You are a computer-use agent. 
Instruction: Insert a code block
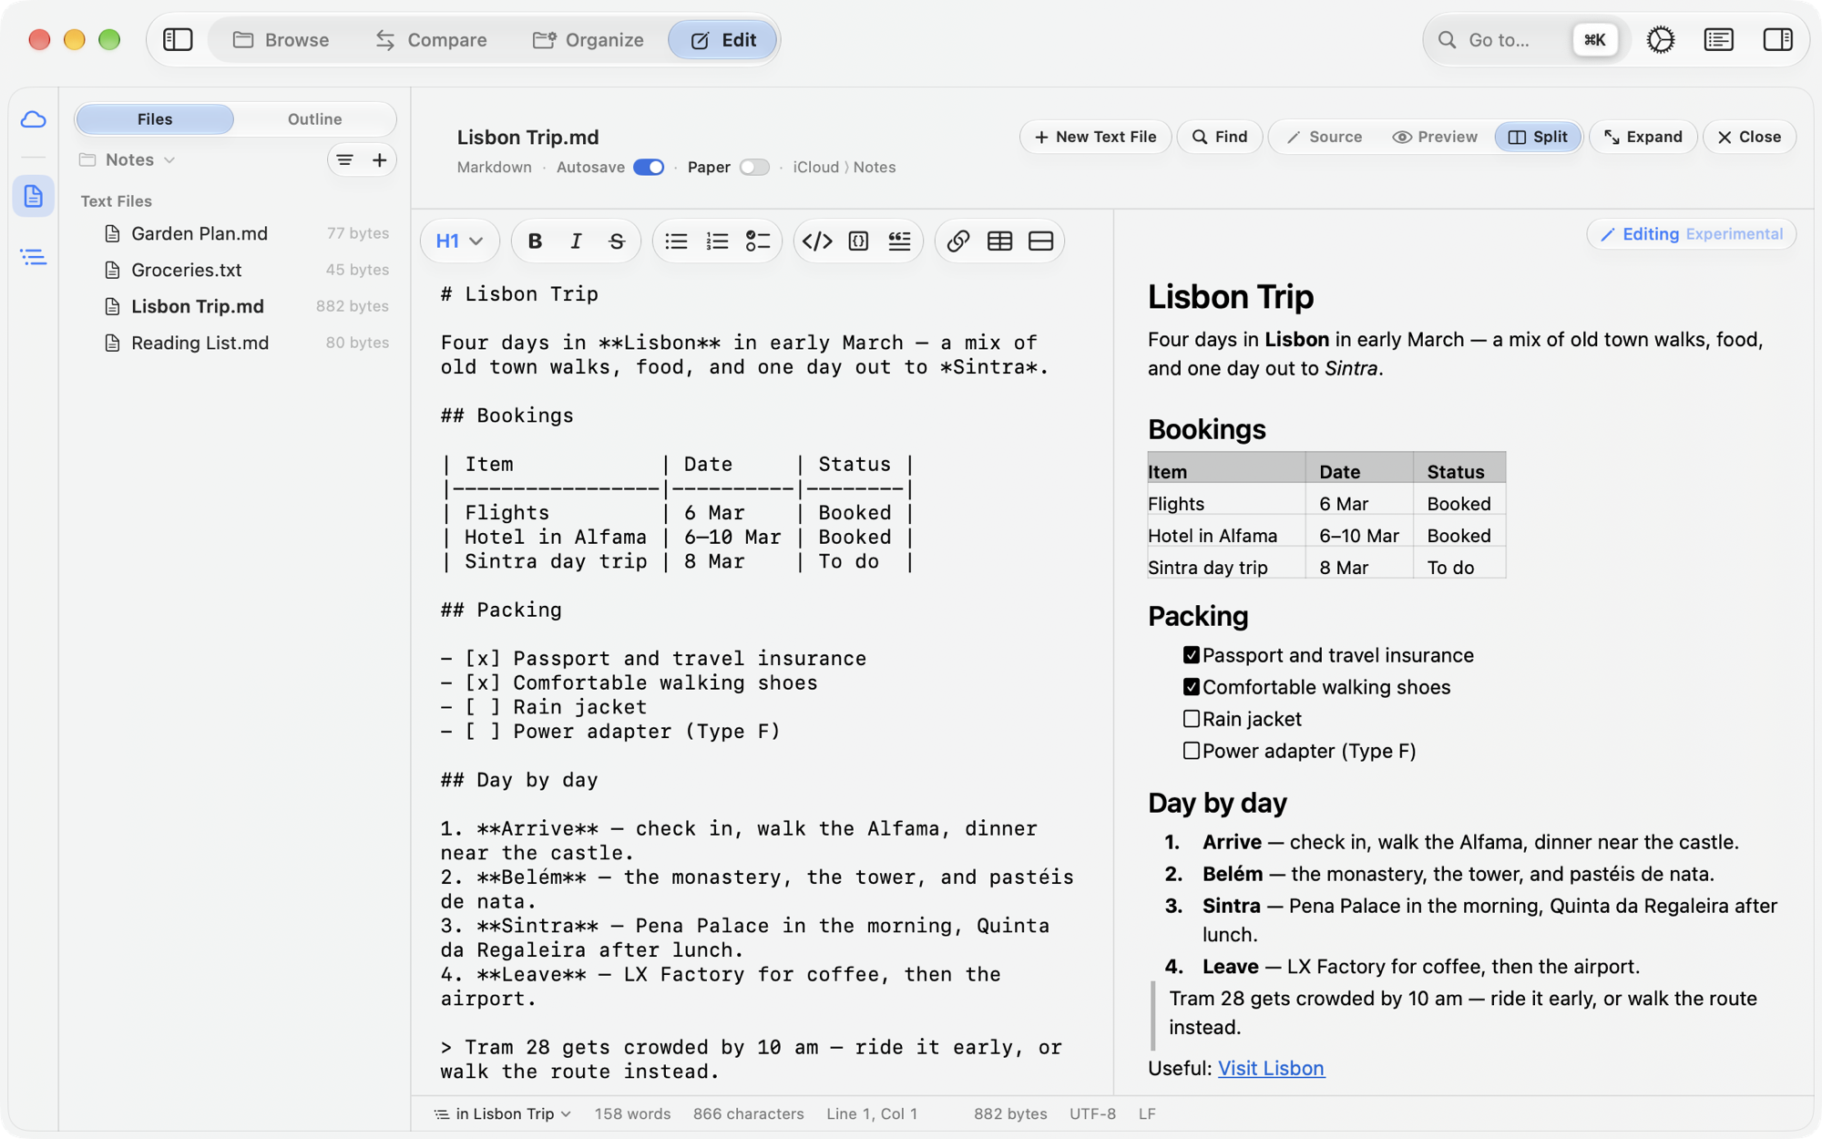tap(858, 241)
